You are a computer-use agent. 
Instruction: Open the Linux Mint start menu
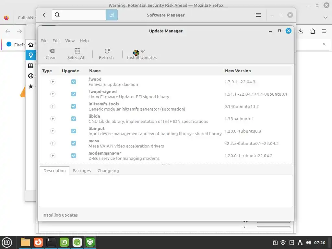[7, 242]
